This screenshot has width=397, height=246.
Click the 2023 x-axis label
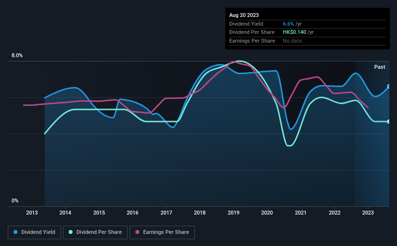368,213
